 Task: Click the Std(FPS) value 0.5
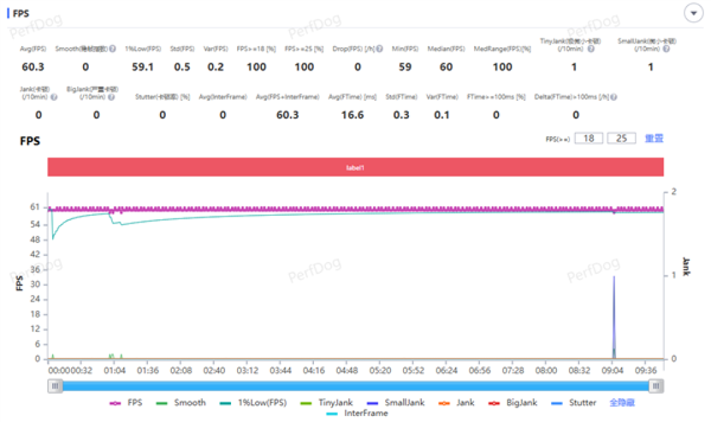pos(182,67)
